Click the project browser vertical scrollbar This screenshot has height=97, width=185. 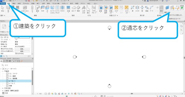click(x=32, y=78)
